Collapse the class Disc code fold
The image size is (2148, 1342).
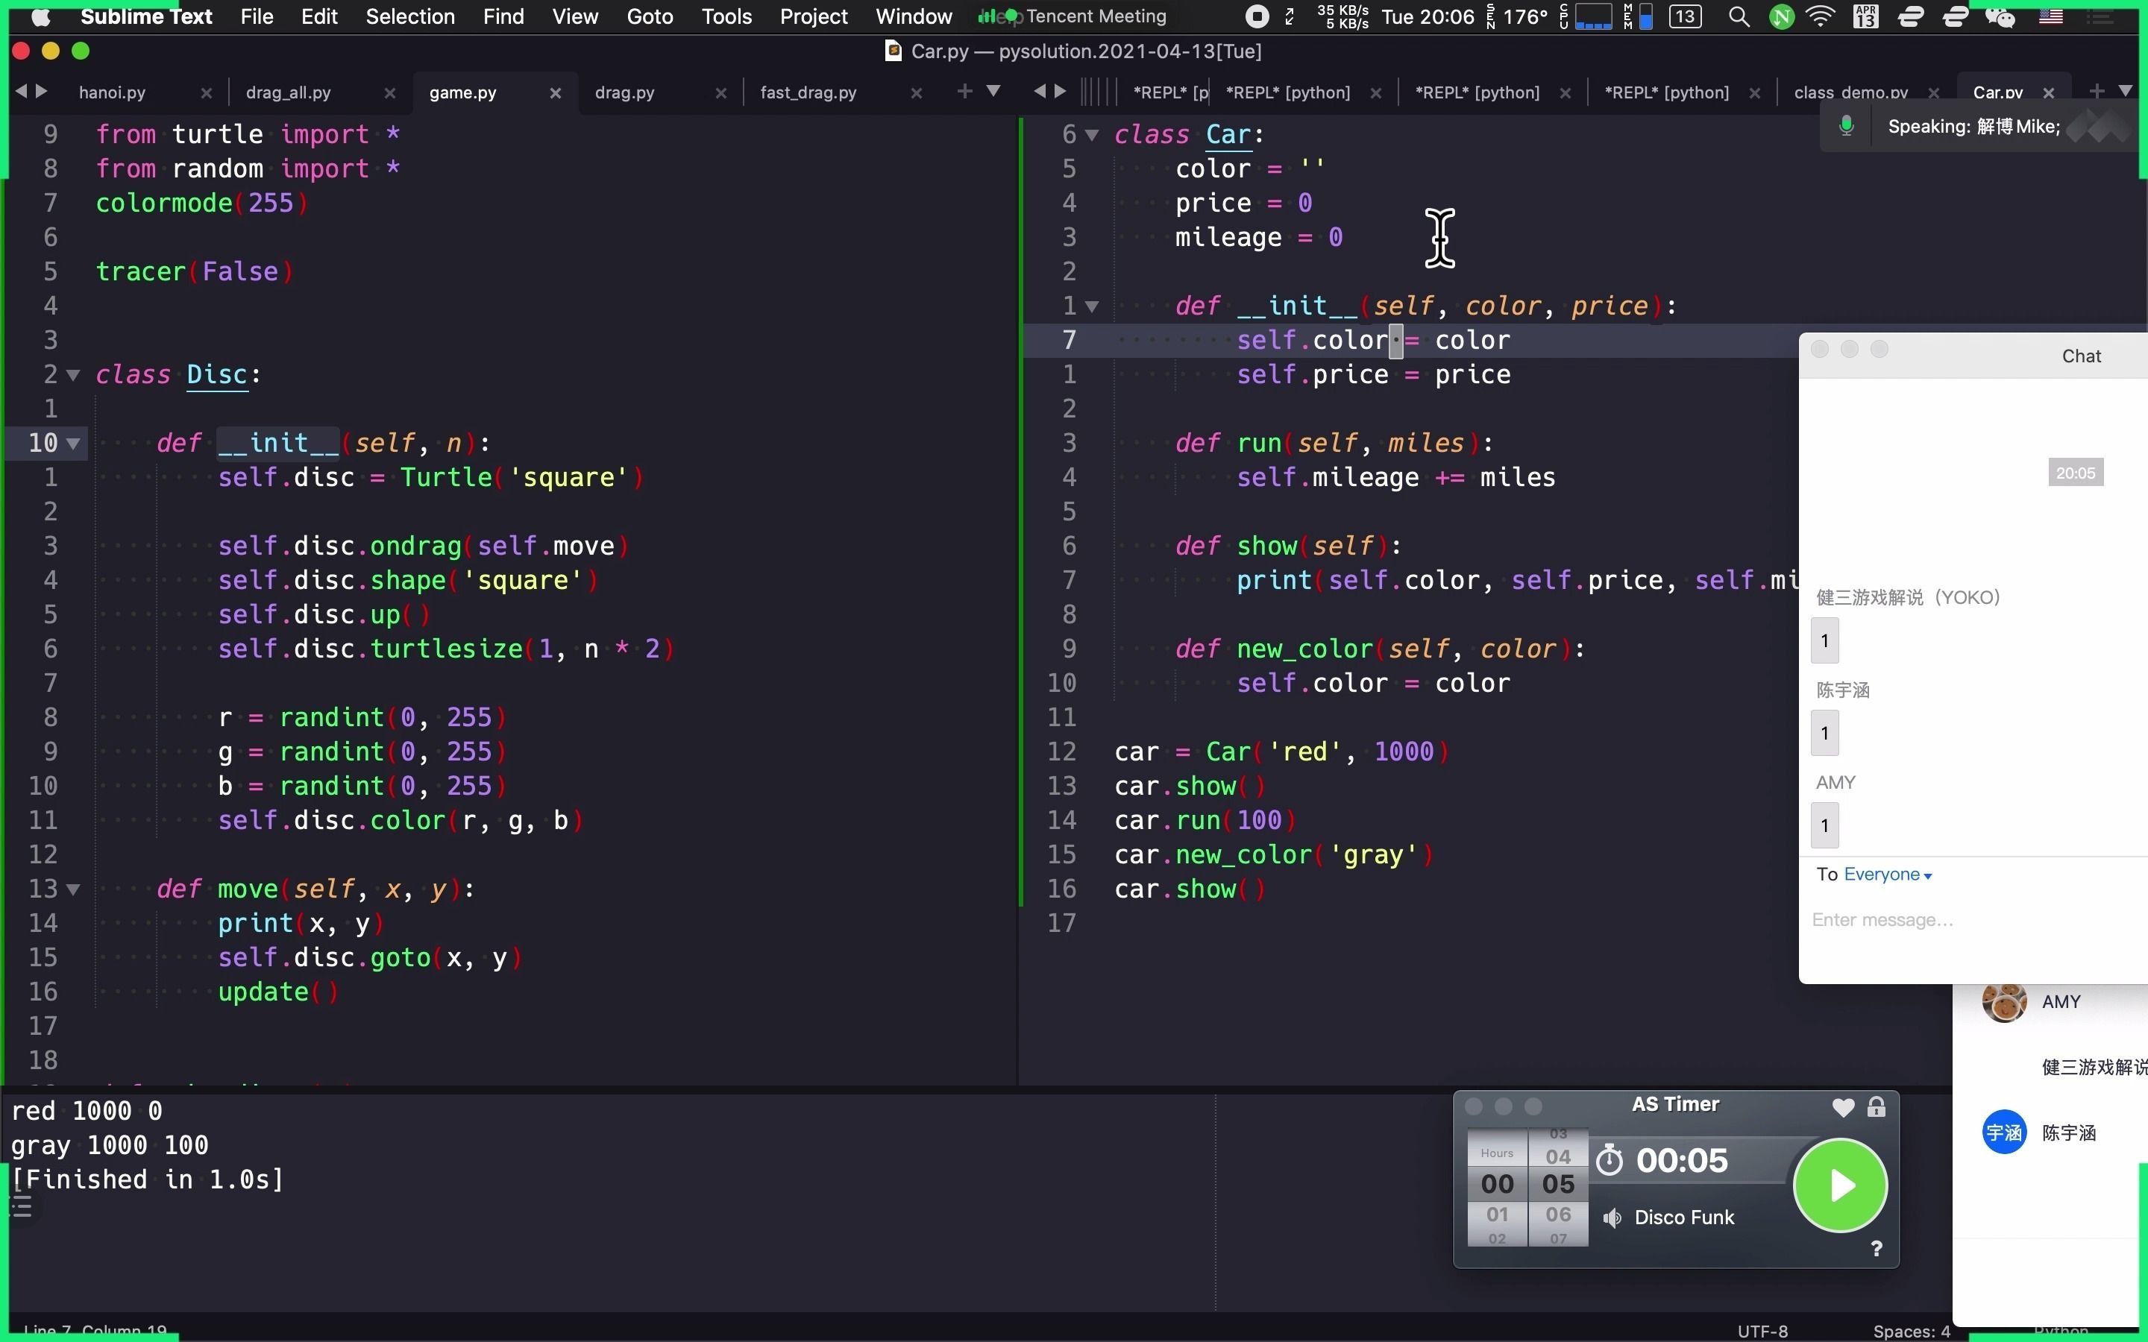coord(73,374)
